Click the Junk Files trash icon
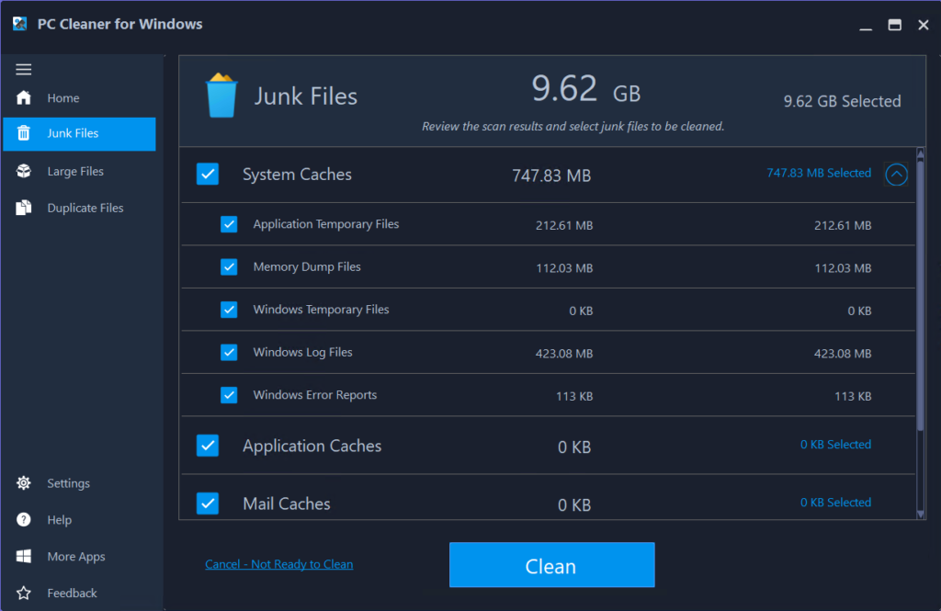Image resolution: width=941 pixels, height=611 pixels. [24, 133]
